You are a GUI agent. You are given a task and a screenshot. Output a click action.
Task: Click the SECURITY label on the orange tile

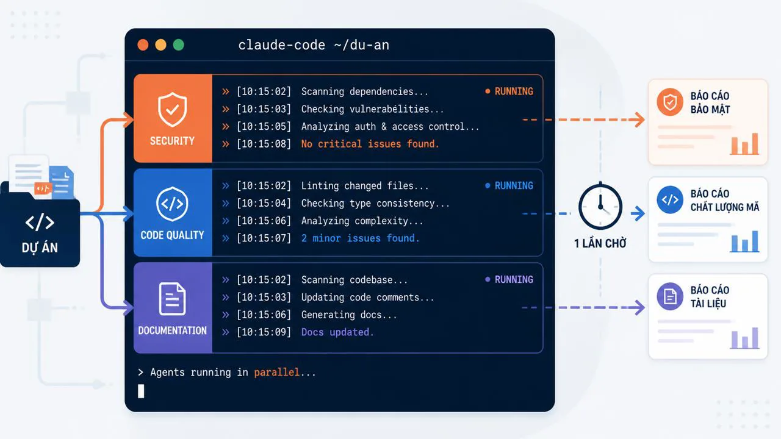172,141
